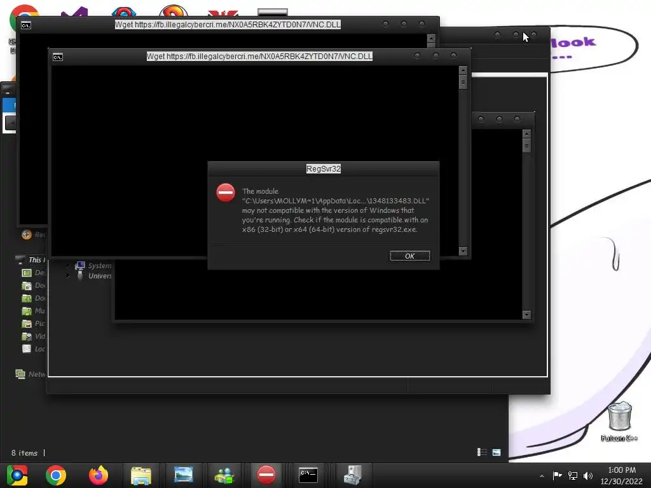The image size is (651, 488).
Task: Switch to Command Prompt on the taskbar
Action: [308, 475]
